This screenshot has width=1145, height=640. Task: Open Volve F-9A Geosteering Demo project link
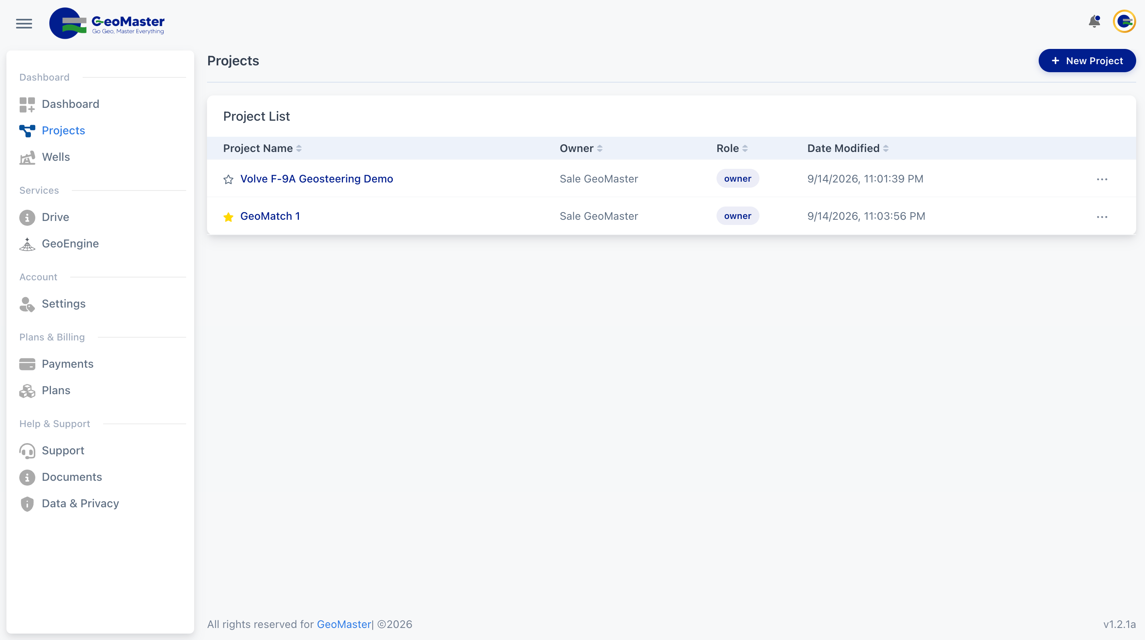tap(317, 179)
